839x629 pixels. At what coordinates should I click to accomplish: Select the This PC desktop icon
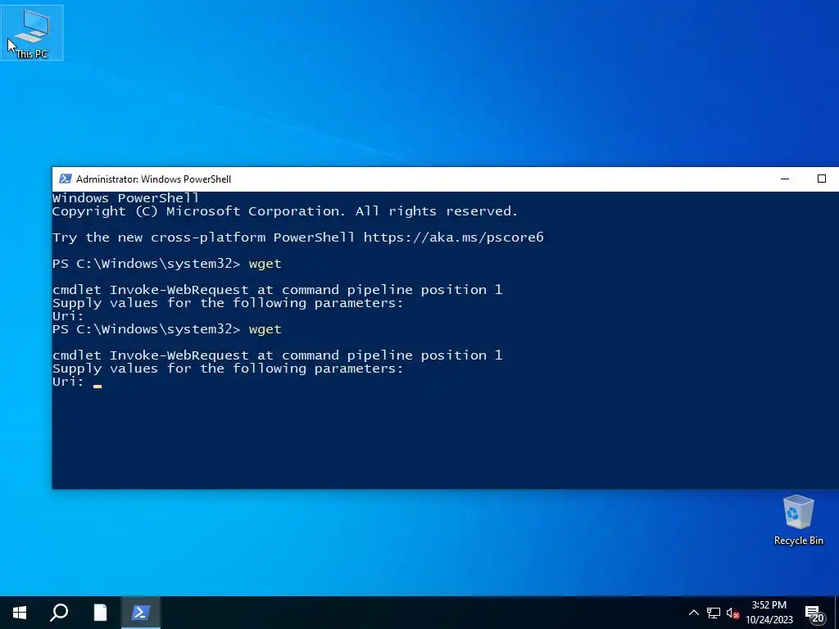32,33
